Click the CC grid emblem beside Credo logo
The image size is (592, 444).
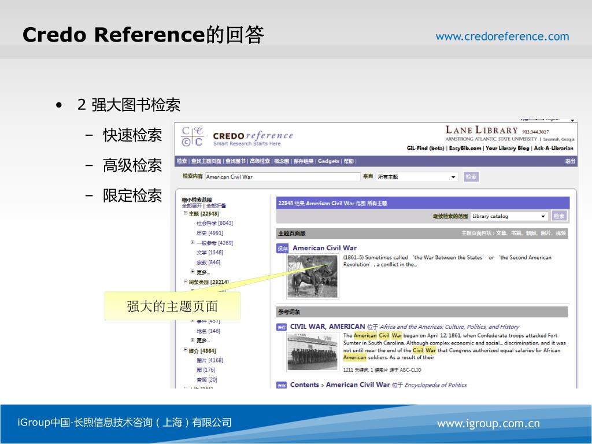[192, 136]
